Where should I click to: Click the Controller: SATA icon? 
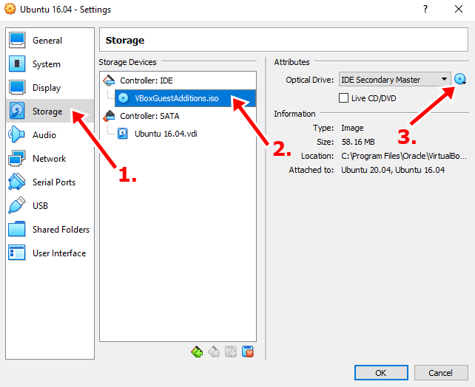click(x=108, y=116)
